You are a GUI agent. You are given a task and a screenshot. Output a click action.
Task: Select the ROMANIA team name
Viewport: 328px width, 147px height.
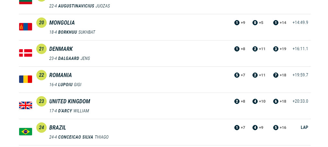(61, 75)
